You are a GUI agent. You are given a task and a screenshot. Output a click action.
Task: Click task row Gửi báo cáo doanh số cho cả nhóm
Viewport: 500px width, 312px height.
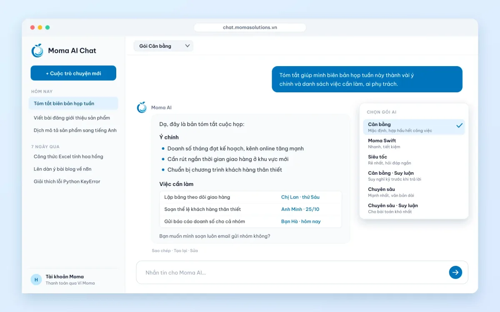pos(250,221)
